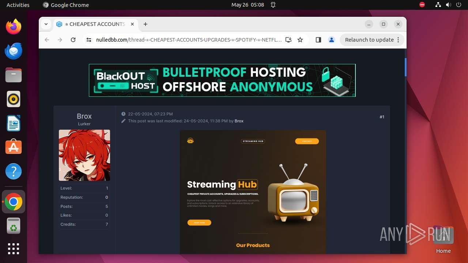468x263 pixels.
Task: Click the install app icon in address bar
Action: (288, 40)
